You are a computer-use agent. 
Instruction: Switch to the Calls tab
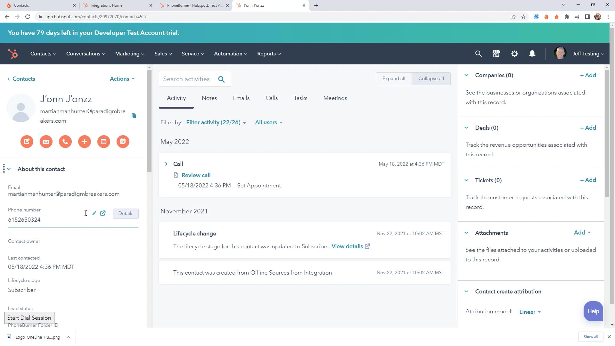pos(271,98)
